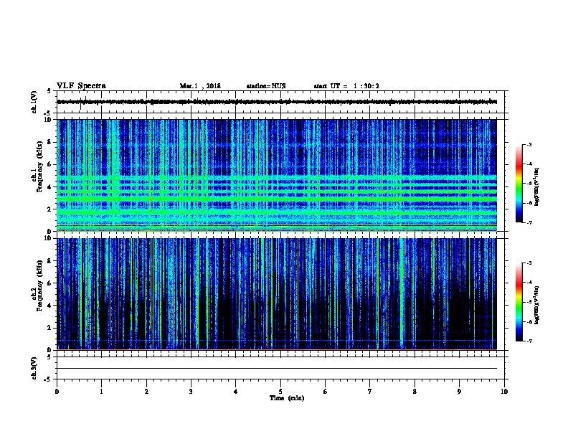Click the x-axis tick label "5" on time axis
Screen dimensions: 568x439
[x=280, y=391]
